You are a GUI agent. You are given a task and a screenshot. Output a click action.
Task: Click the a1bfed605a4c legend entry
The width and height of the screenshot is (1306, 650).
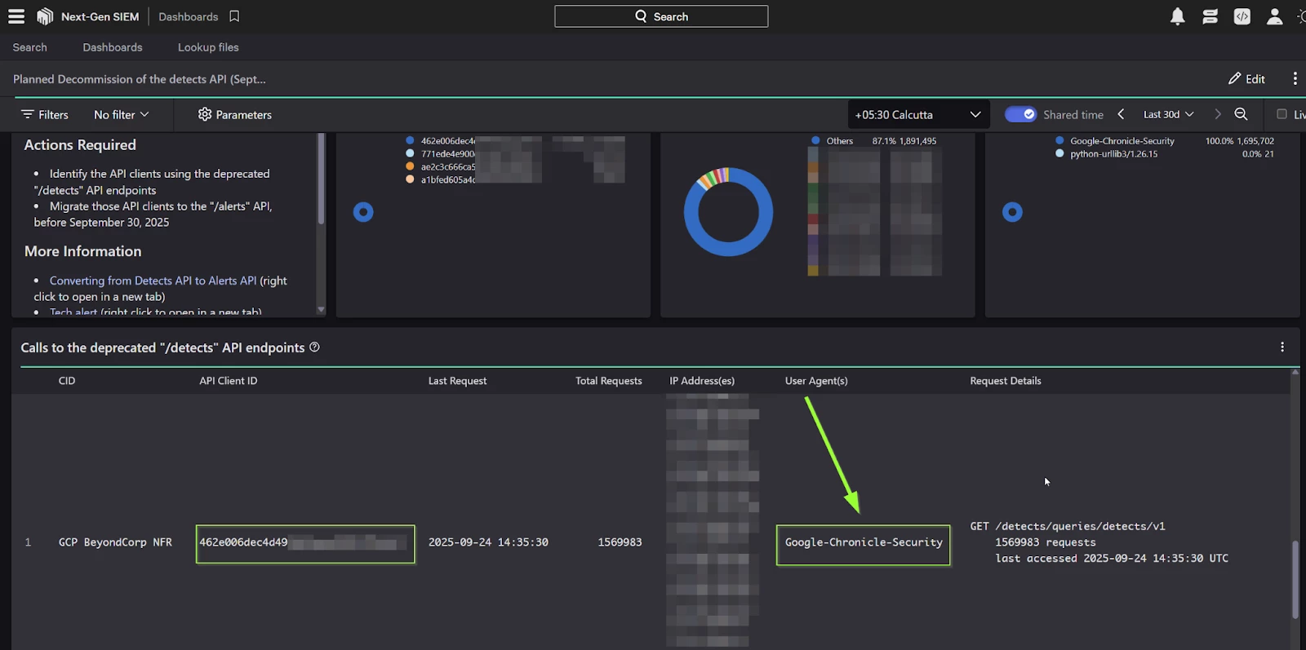click(x=447, y=179)
